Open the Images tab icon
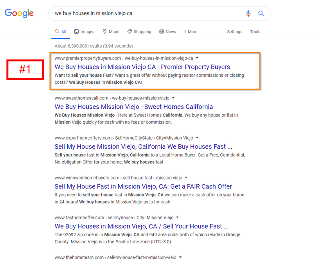Screen dimensions: 313x259 click(x=76, y=32)
